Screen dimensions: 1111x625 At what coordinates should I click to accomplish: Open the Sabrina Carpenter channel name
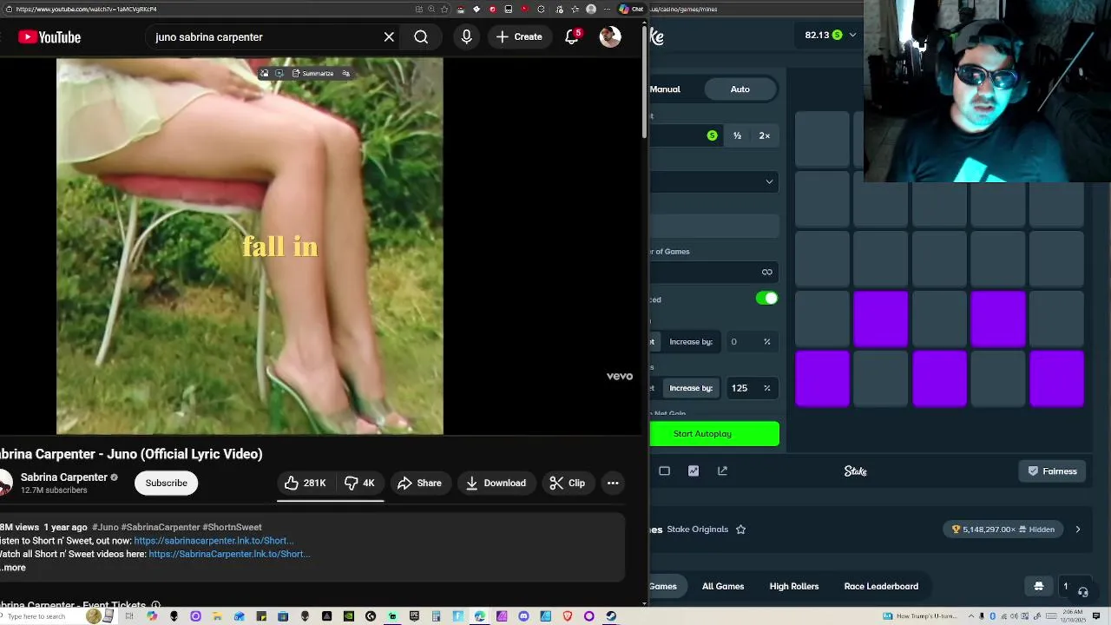point(64,477)
